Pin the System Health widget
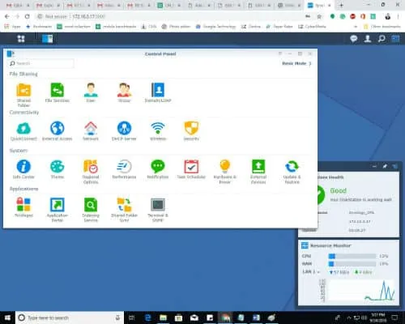 (385, 166)
